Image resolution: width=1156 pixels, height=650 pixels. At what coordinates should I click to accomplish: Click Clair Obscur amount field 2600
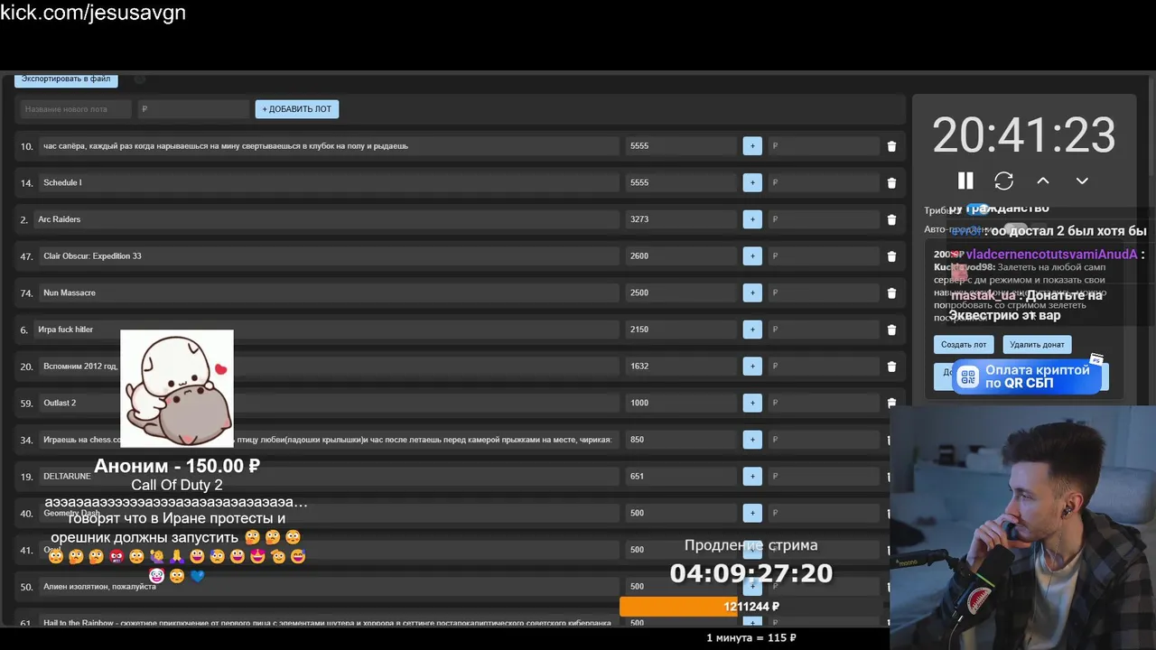point(681,256)
